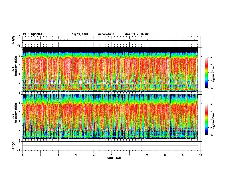Click tick label "7" on Time axis
The width and height of the screenshot is (226, 174).
point(147,155)
